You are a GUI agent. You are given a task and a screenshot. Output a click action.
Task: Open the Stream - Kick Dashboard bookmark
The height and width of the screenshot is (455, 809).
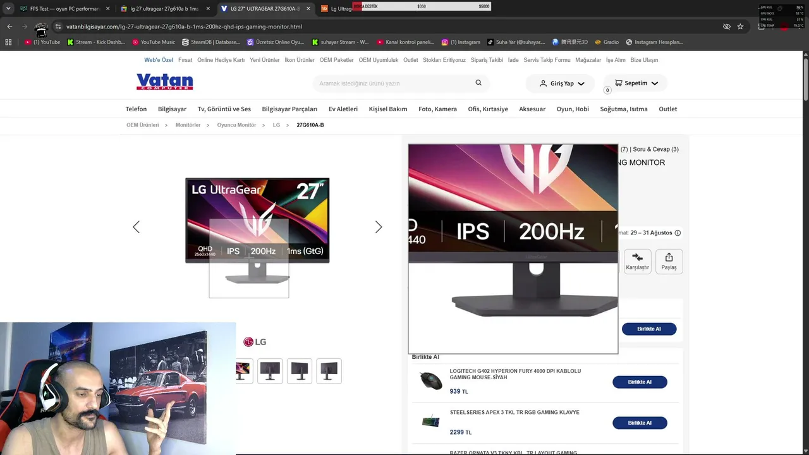pyautogui.click(x=95, y=42)
